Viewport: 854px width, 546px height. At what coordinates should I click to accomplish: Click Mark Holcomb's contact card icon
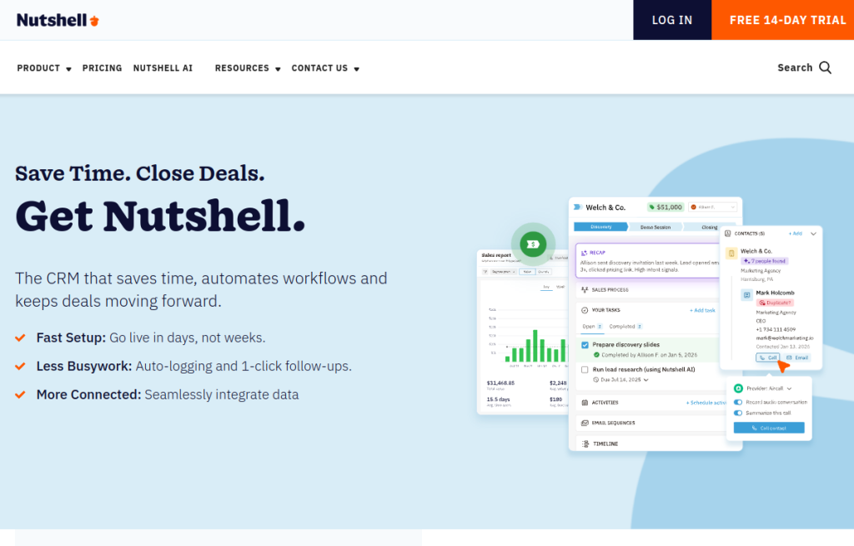point(746,295)
